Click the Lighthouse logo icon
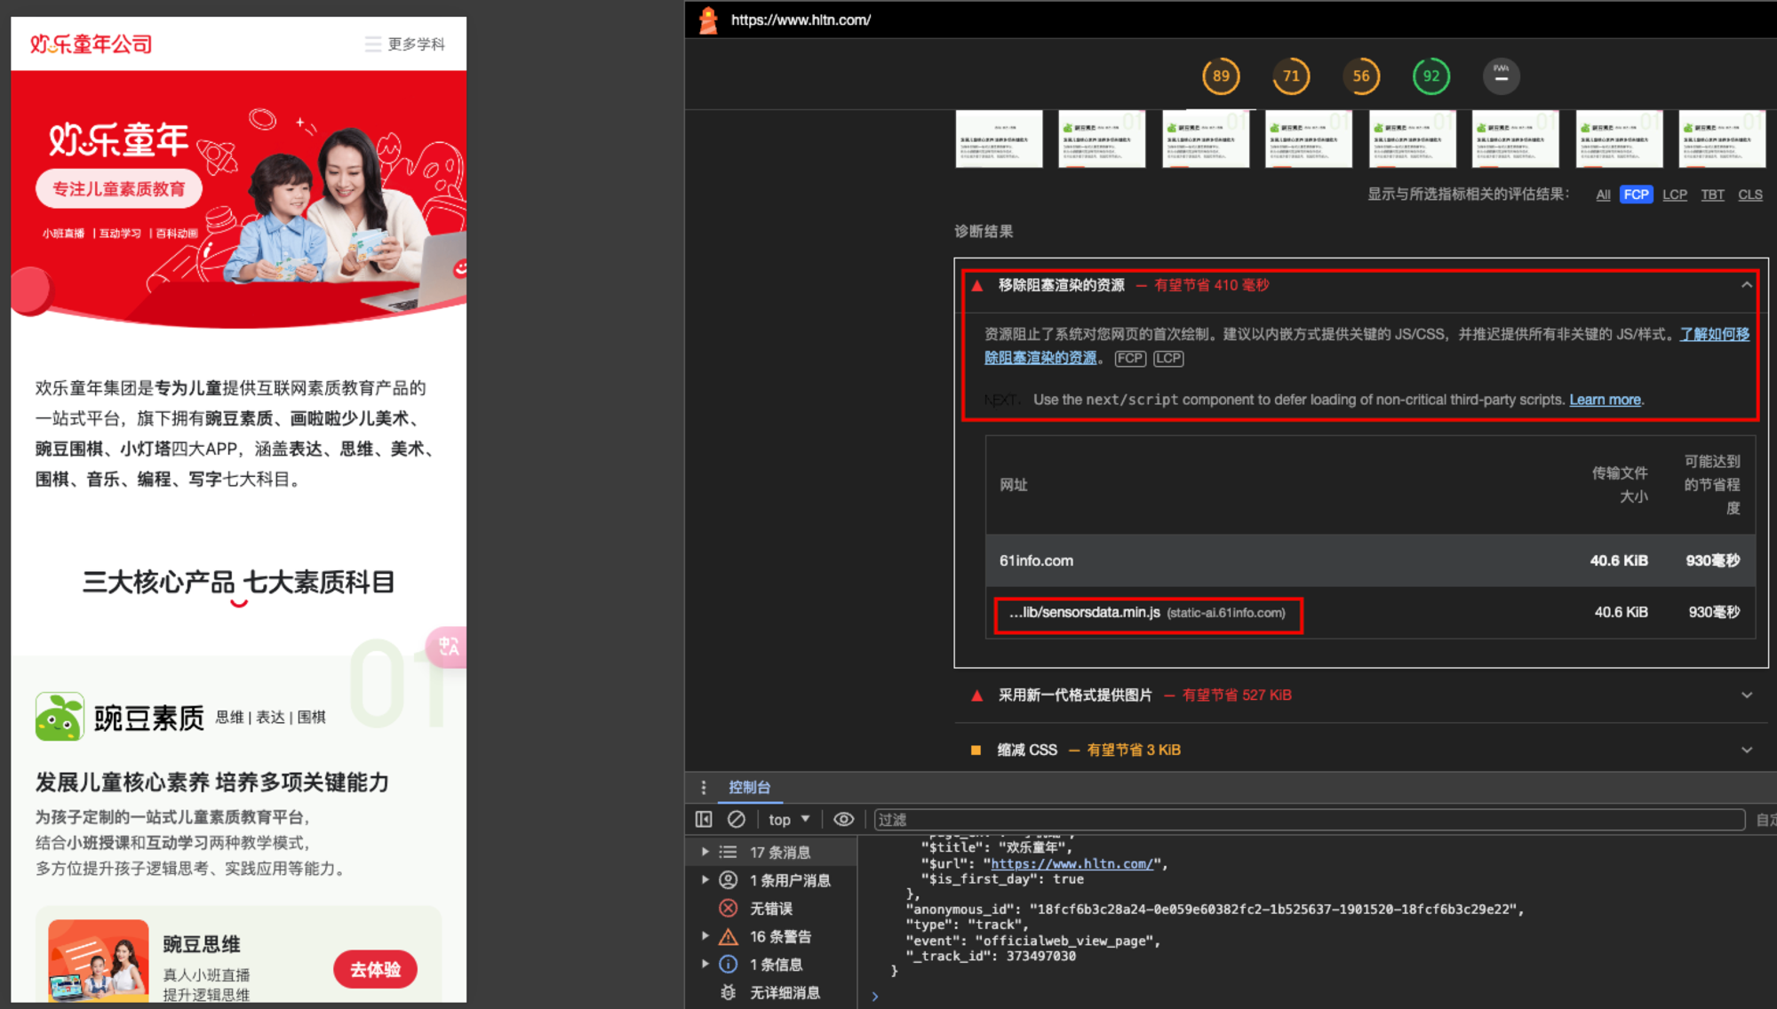Image resolution: width=1777 pixels, height=1009 pixels. pos(708,20)
